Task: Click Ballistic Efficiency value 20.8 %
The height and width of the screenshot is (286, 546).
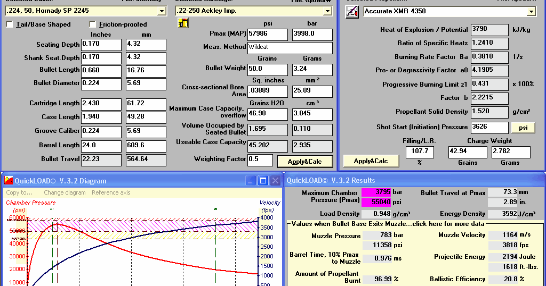Action: point(503,279)
